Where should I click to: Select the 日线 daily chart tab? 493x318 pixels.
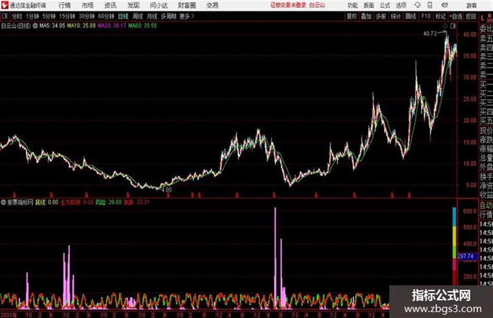123,16
